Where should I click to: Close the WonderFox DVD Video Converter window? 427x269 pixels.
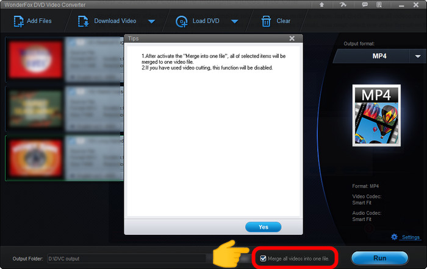[416, 5]
